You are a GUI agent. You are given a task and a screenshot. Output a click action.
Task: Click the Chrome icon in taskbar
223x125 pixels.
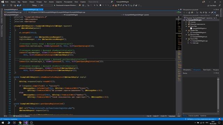click(20, 123)
